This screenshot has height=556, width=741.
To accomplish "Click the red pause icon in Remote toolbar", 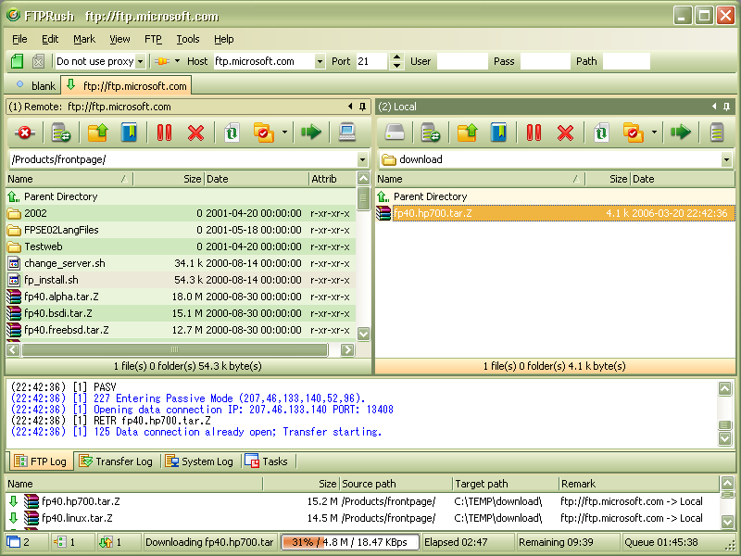I will coord(164,133).
